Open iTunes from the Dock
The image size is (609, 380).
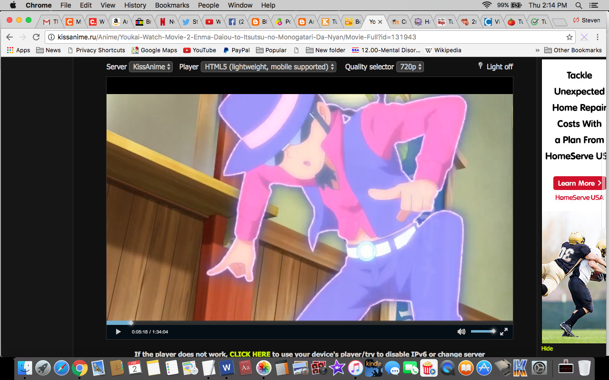point(355,368)
